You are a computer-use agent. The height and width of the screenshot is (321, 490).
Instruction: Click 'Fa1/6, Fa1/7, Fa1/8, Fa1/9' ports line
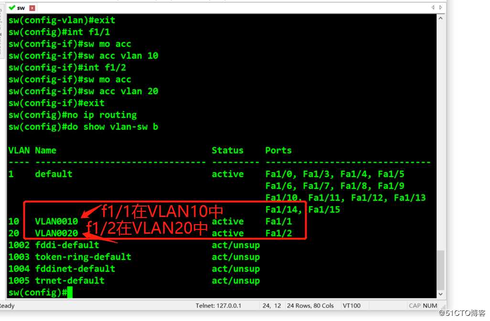click(335, 186)
